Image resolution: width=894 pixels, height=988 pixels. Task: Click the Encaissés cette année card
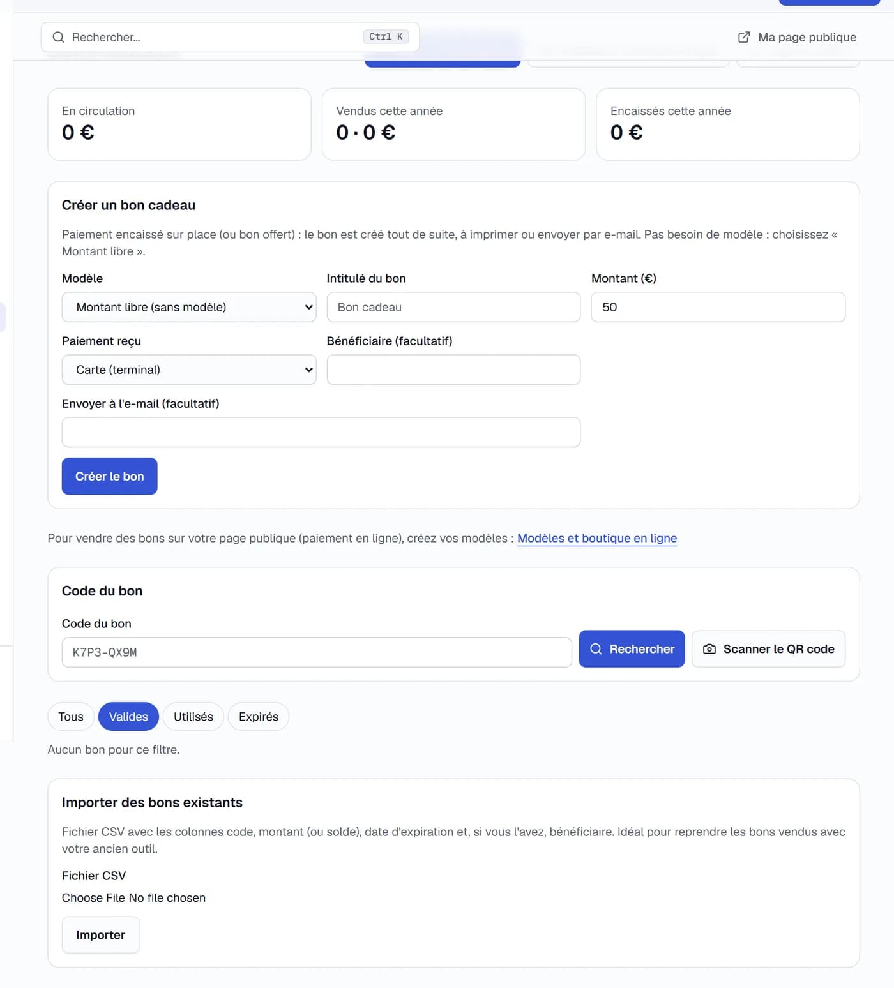pyautogui.click(x=728, y=124)
